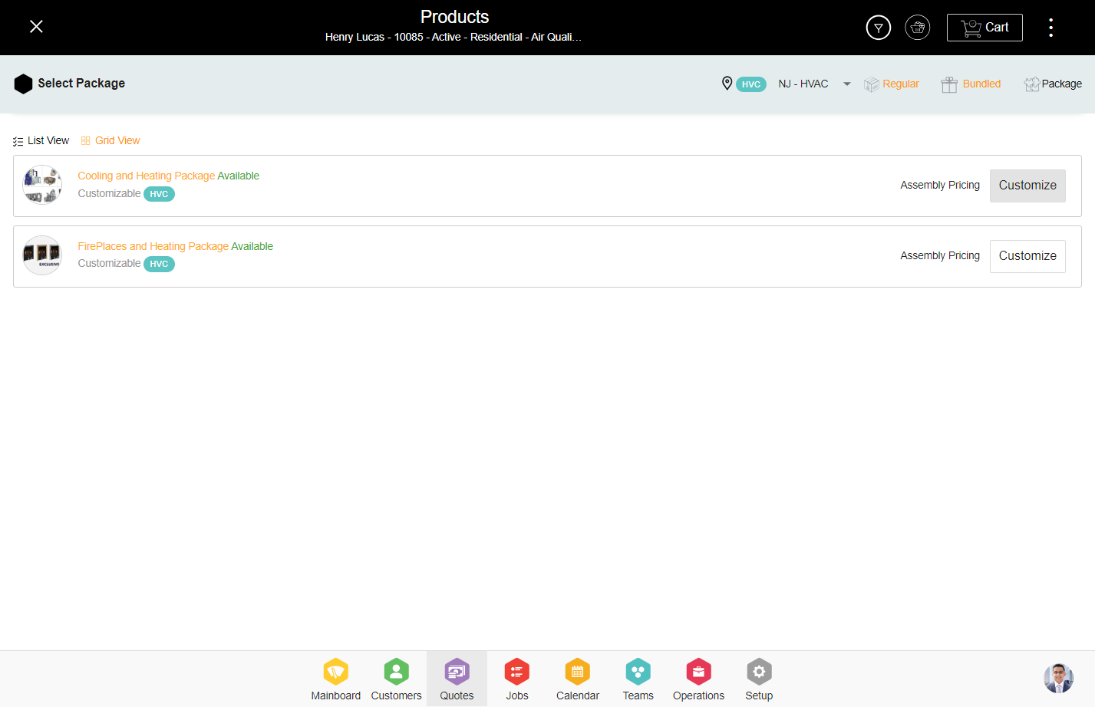This screenshot has width=1095, height=707.
Task: Open Setup in the bottom navigation
Action: (759, 679)
